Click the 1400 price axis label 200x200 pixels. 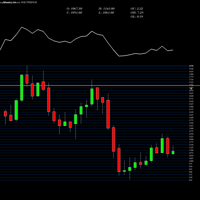(x=191, y=118)
